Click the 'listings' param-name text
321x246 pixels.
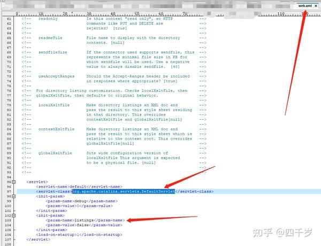pos(84,220)
